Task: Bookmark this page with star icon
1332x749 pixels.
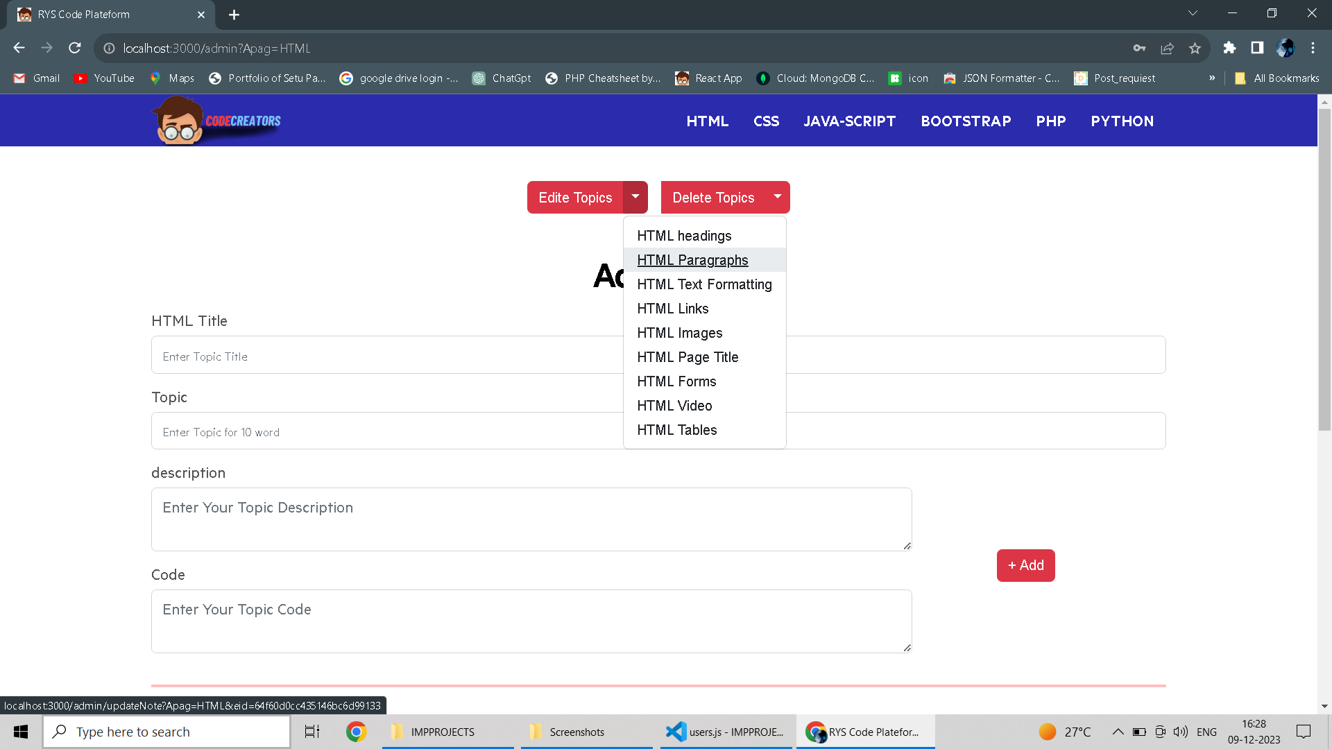Action: pyautogui.click(x=1195, y=48)
